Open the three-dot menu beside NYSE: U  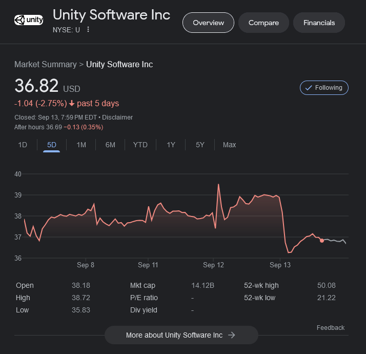click(88, 29)
